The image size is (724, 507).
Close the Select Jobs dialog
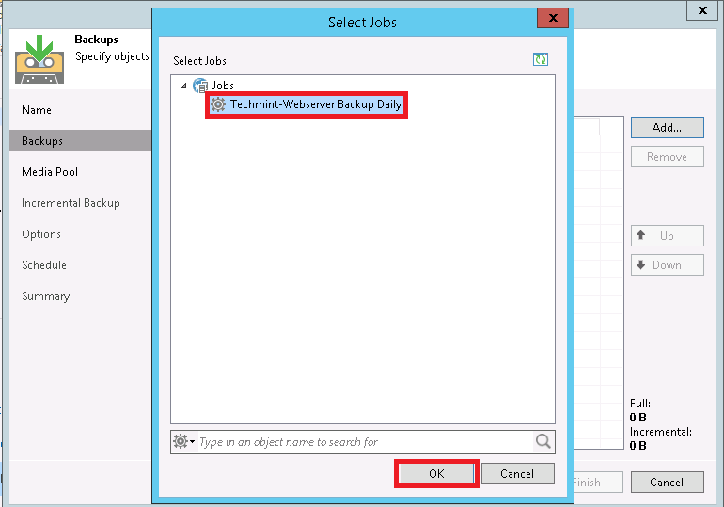coord(553,18)
